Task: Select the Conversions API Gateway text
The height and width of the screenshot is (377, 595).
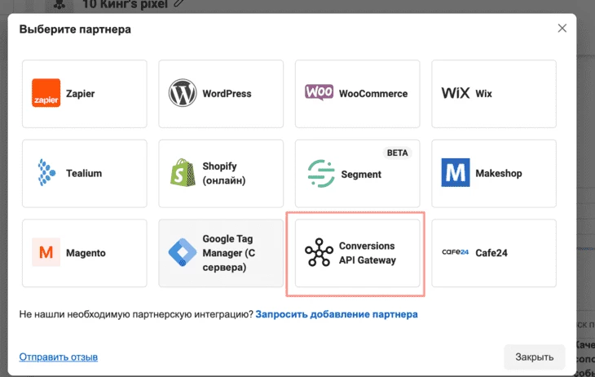Action: pyautogui.click(x=368, y=253)
